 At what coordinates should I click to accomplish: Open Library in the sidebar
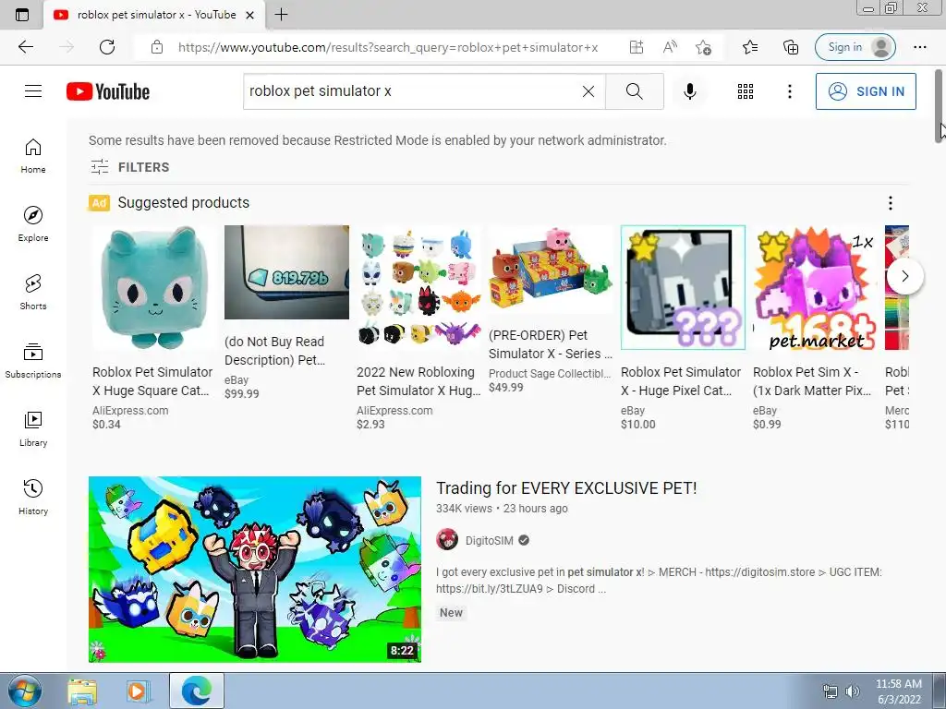(x=33, y=428)
